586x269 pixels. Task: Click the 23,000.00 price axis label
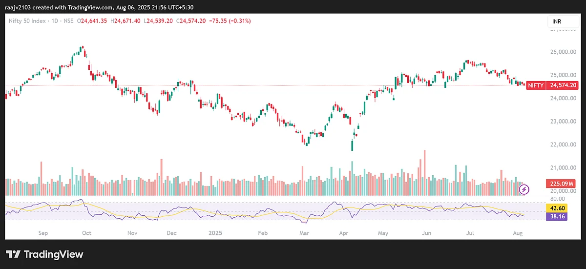pos(564,122)
